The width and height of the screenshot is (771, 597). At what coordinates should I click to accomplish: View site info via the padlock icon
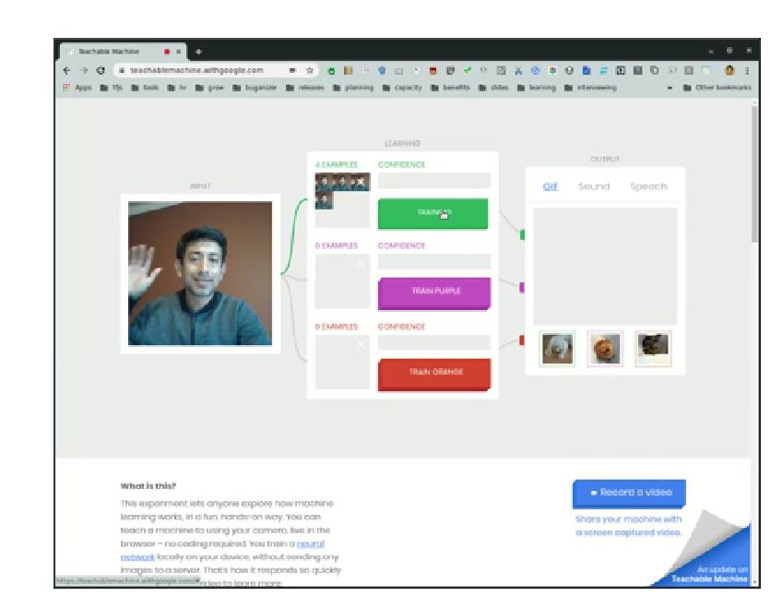pyautogui.click(x=122, y=70)
